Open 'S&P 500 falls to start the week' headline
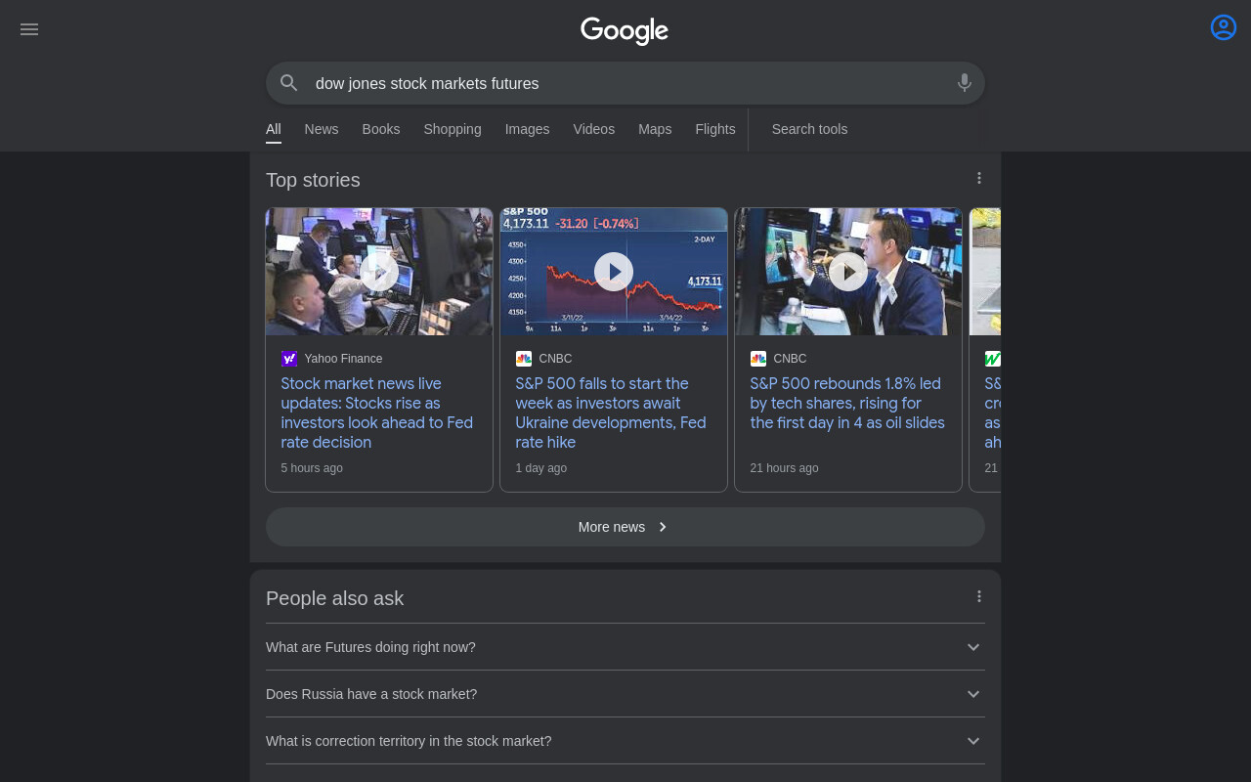The width and height of the screenshot is (1251, 782). (x=611, y=413)
